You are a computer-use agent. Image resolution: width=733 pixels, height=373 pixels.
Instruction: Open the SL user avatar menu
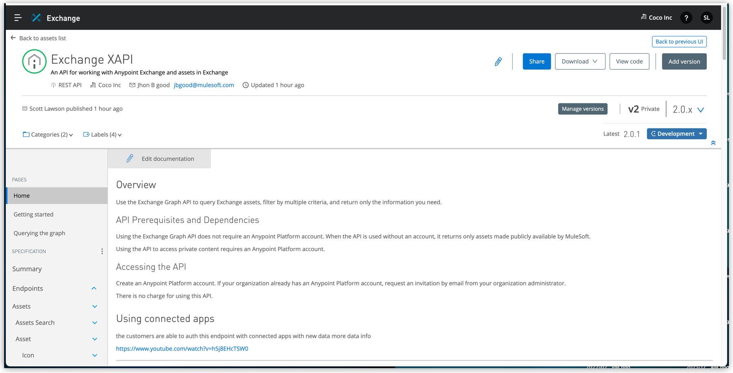pos(706,18)
